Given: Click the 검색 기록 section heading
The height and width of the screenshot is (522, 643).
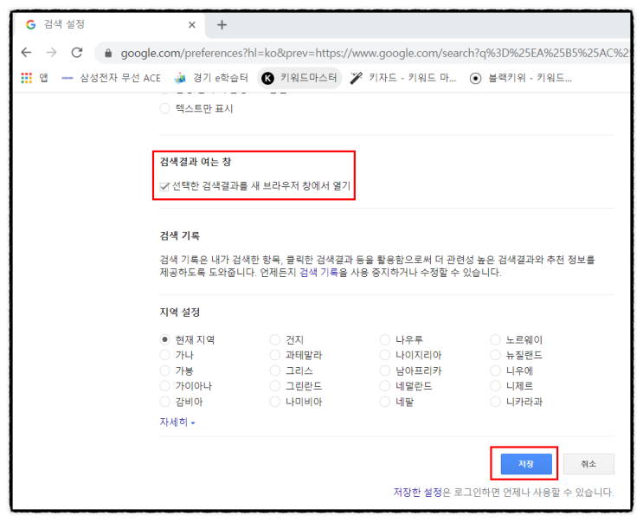Looking at the screenshot, I should point(180,235).
